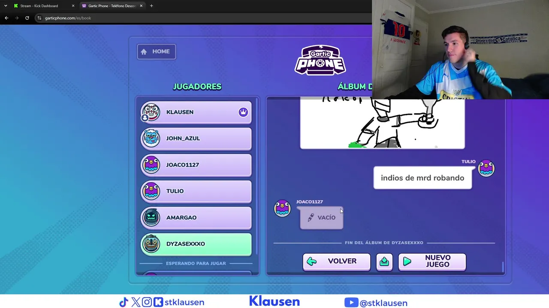The width and height of the screenshot is (549, 308).
Task: Click TULIO's avatar in the player list
Action: pos(151,191)
